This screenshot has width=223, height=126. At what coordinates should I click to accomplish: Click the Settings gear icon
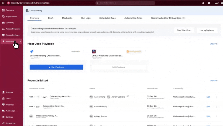point(3,117)
